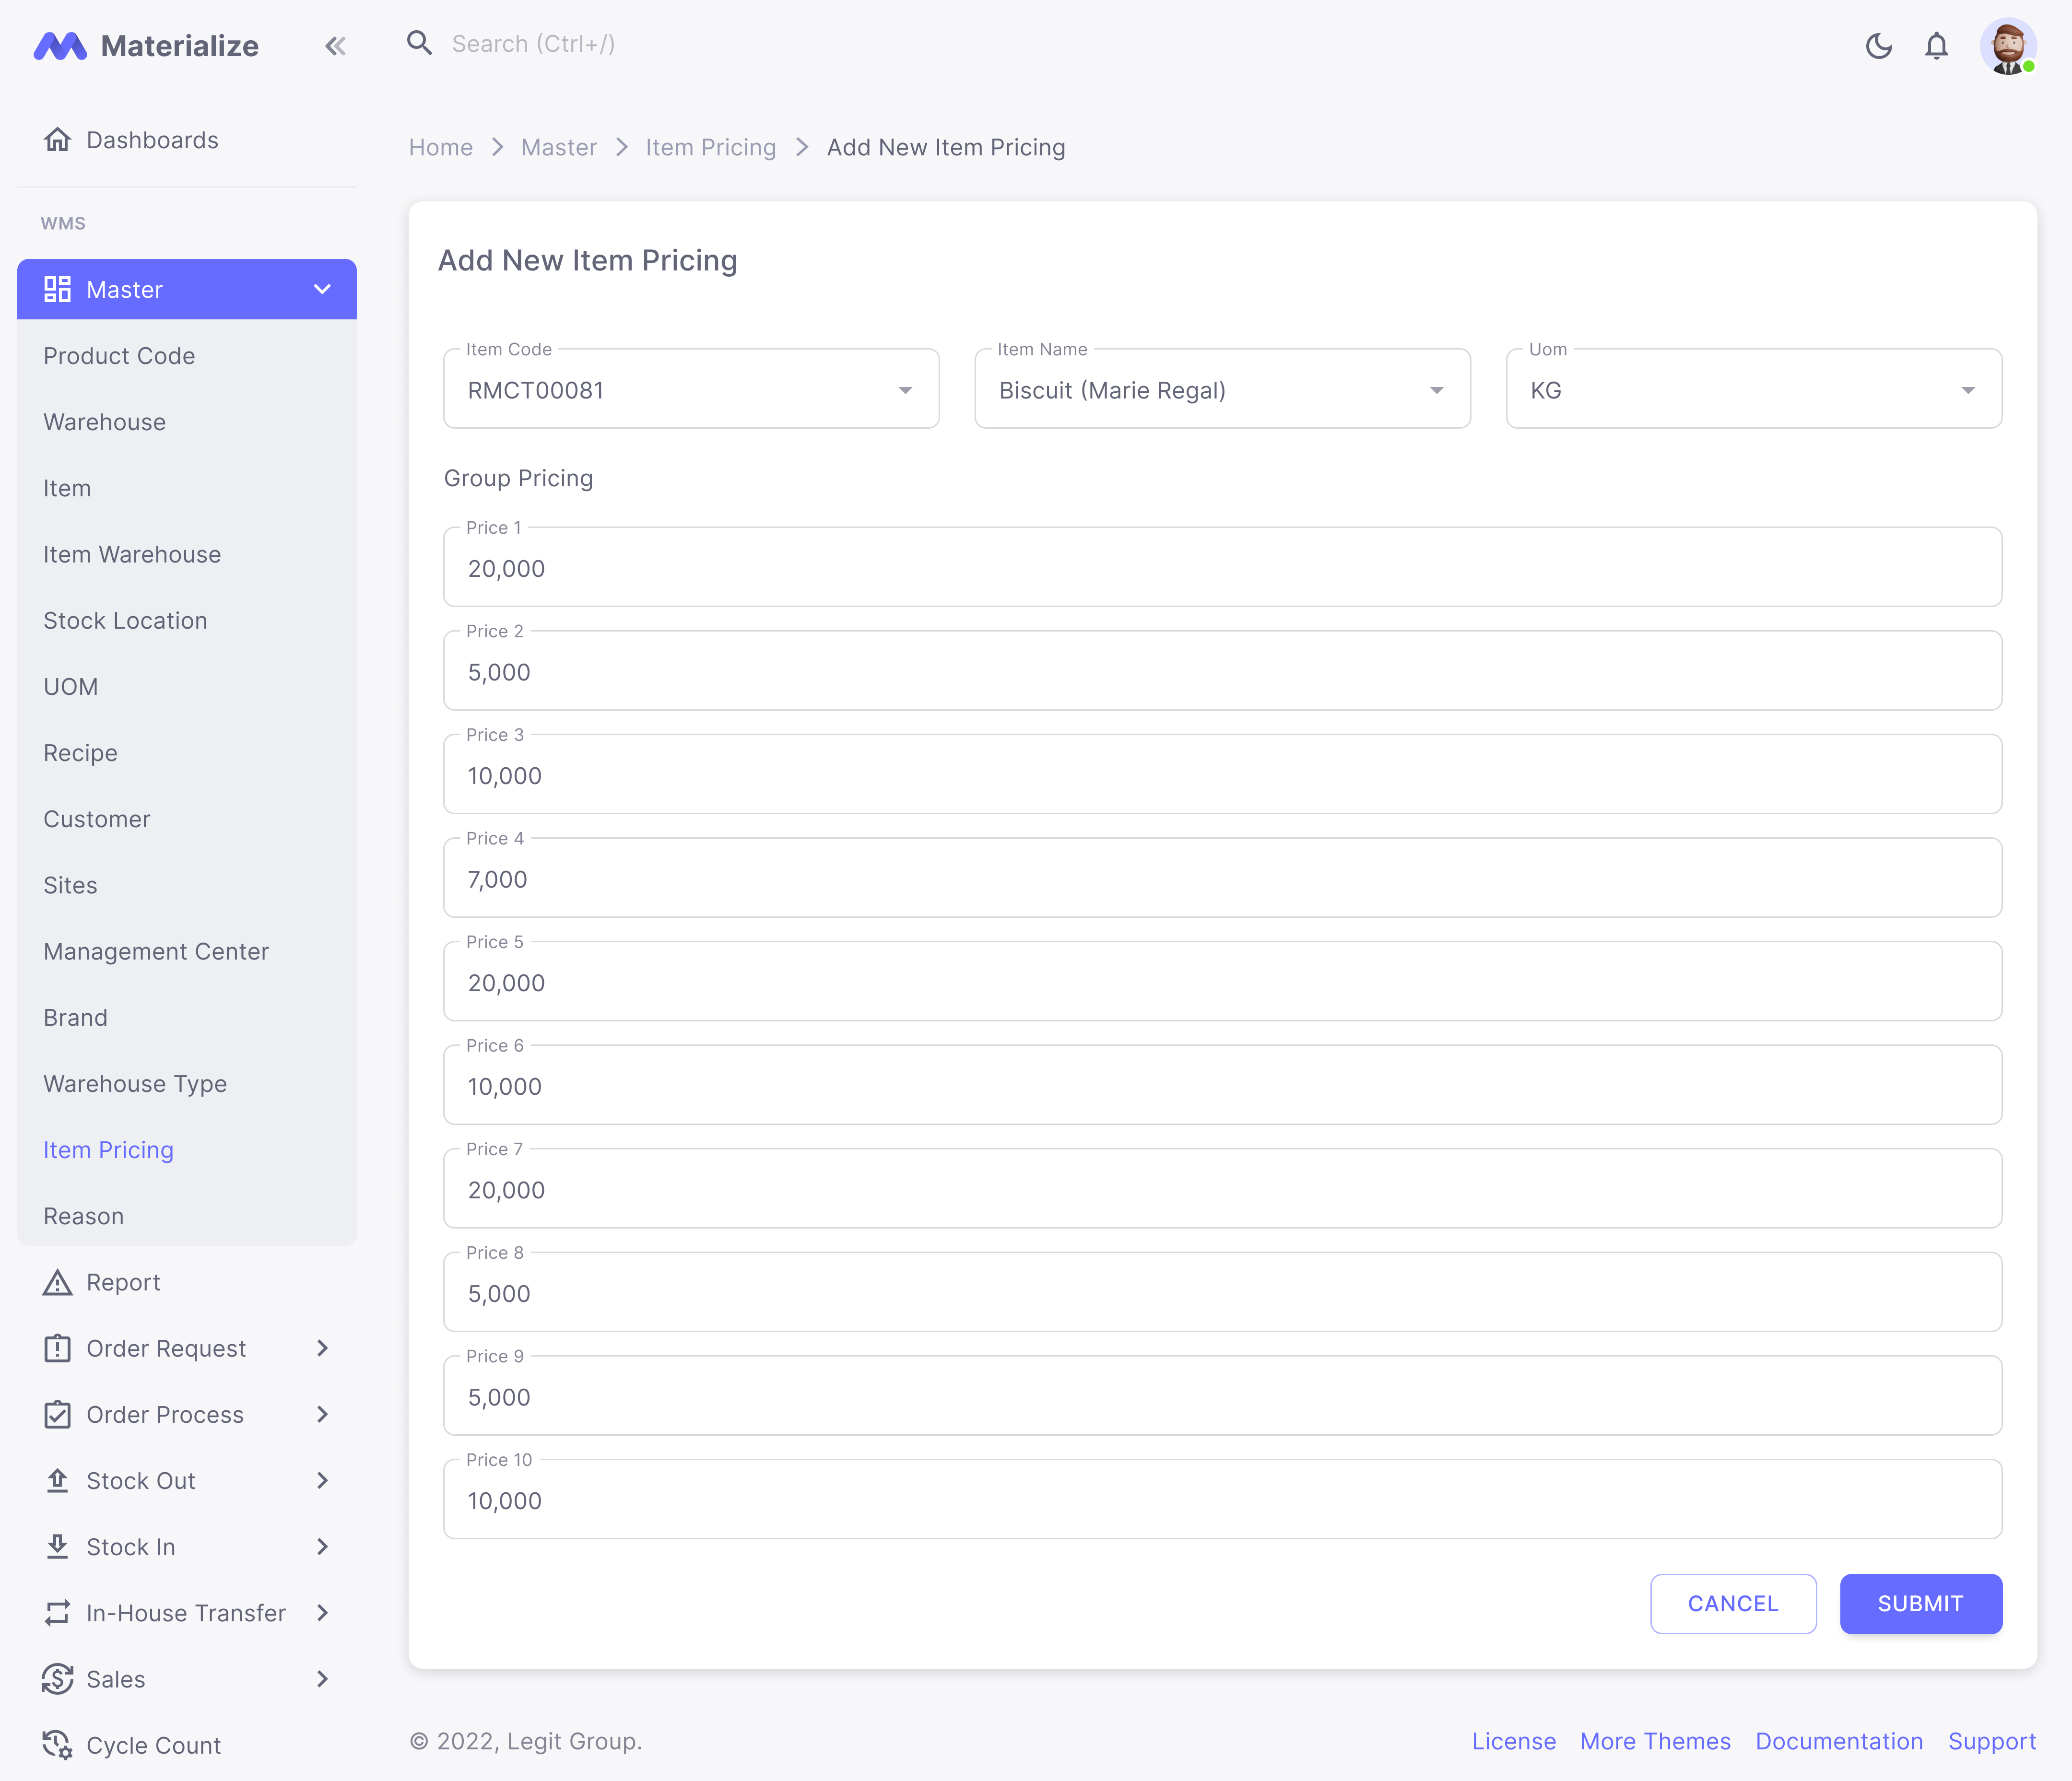The image size is (2072, 1781).
Task: Collapse the sidebar with double-chevron icon
Action: tap(335, 46)
